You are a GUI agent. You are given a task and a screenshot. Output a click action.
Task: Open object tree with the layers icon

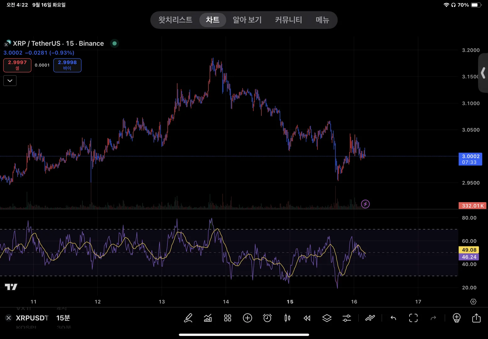pyautogui.click(x=327, y=318)
